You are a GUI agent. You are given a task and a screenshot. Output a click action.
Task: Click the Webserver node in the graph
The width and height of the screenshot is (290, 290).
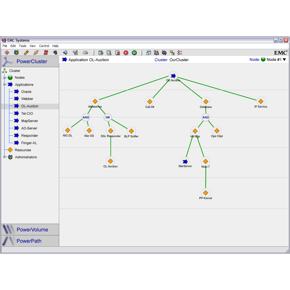95,101
